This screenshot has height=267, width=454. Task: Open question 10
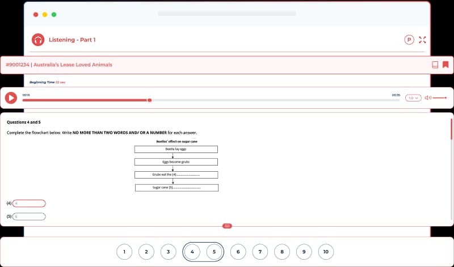pyautogui.click(x=326, y=252)
